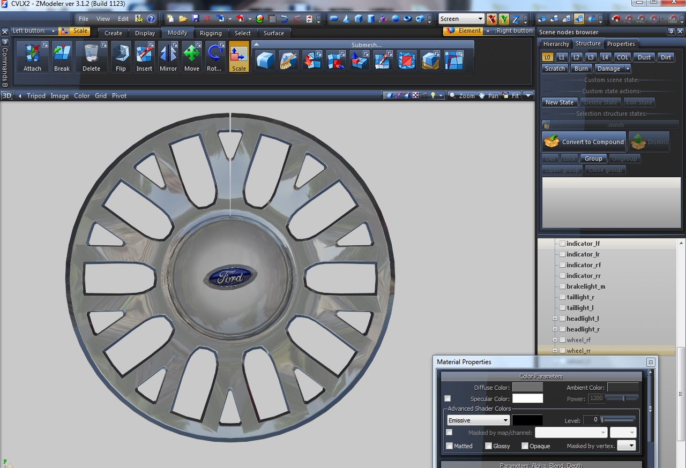This screenshot has width=686, height=468.
Task: Open the Emissive shader dropdown
Action: (x=478, y=420)
